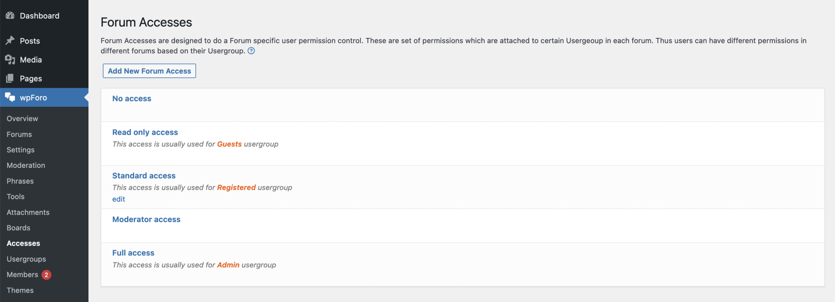Click Add New Forum Access button
The image size is (835, 302).
pos(149,71)
